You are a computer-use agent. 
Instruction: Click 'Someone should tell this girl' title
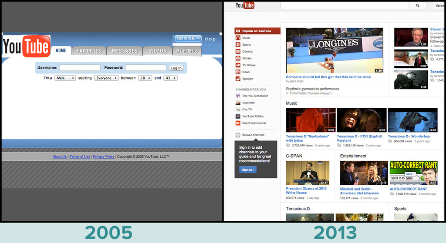click(x=328, y=77)
